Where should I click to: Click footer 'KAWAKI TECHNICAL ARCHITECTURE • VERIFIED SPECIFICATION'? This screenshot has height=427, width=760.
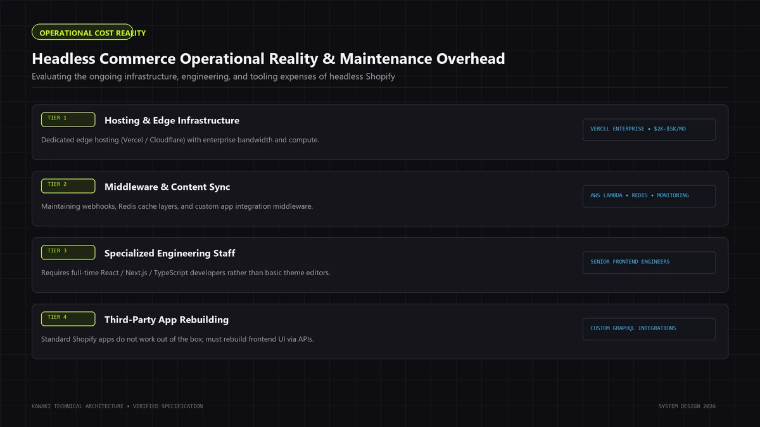[117, 406]
